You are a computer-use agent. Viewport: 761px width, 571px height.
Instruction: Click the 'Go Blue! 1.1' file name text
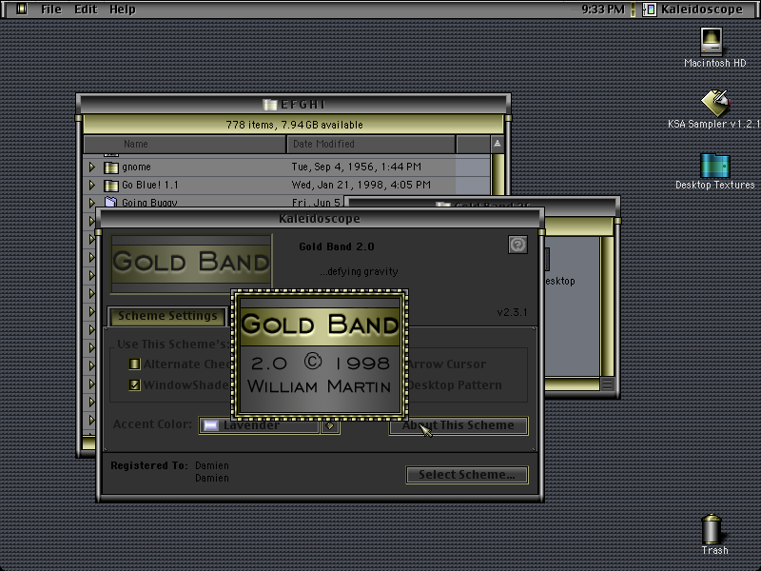(x=150, y=185)
